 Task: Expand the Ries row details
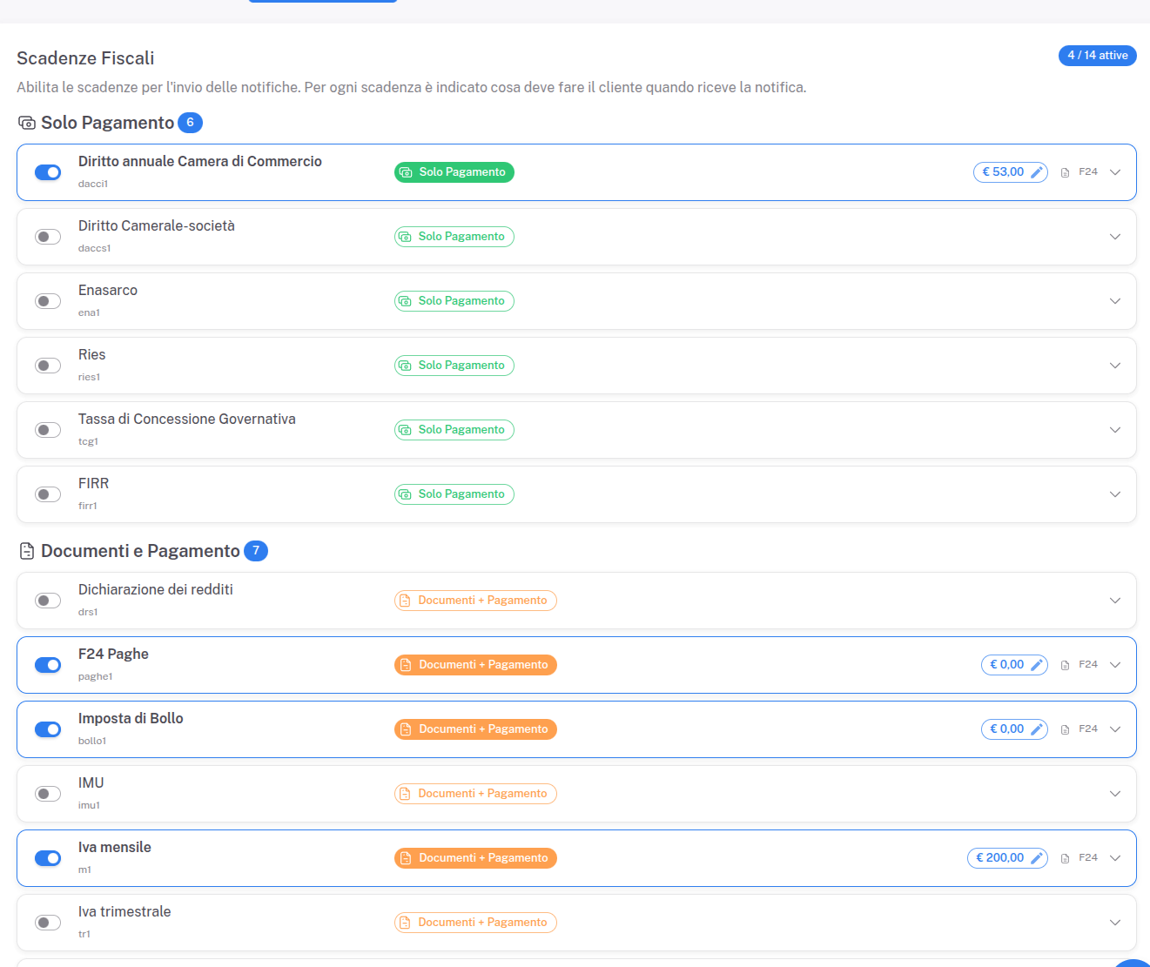click(1115, 365)
